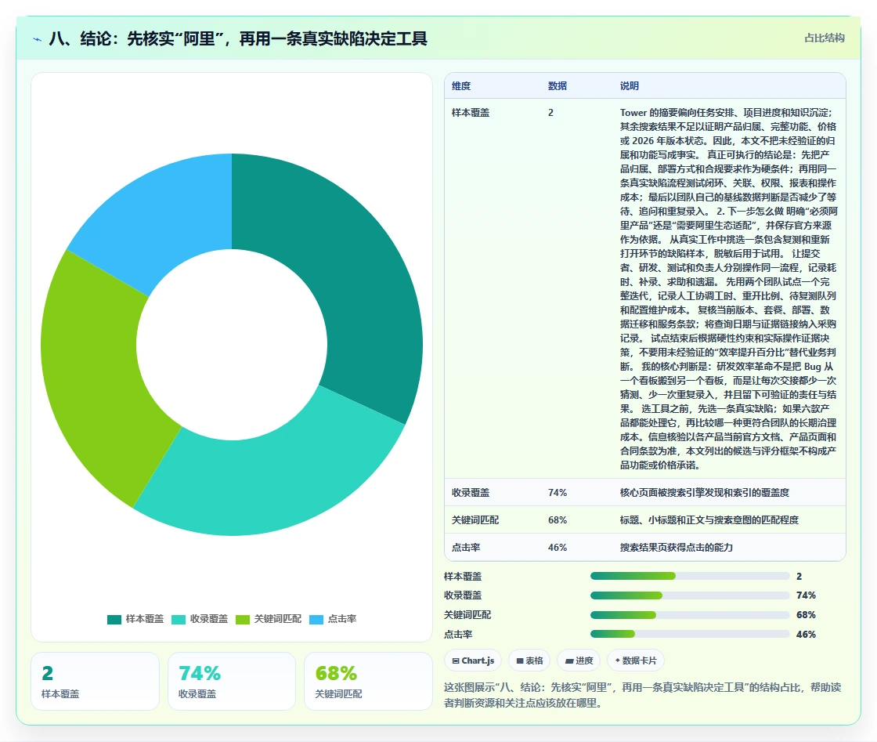877x742 pixels.
Task: Click the 样本覆盖 legend label text
Action: pyautogui.click(x=144, y=619)
